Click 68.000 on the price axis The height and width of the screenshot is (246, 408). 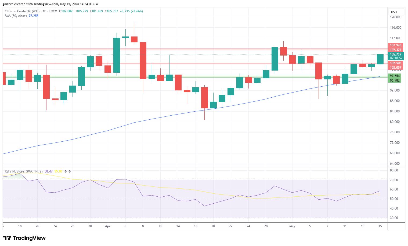pyautogui.click(x=395, y=153)
